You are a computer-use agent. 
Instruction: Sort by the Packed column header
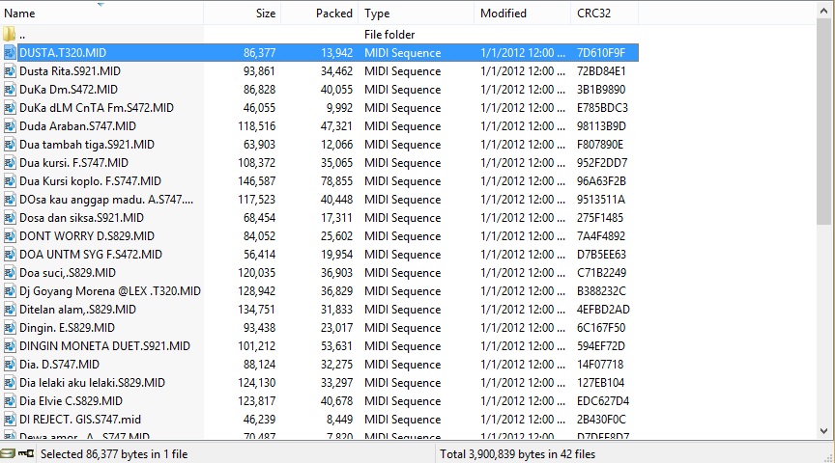pos(320,14)
